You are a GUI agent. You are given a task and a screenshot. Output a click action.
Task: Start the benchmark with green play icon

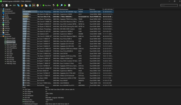(65, 5)
